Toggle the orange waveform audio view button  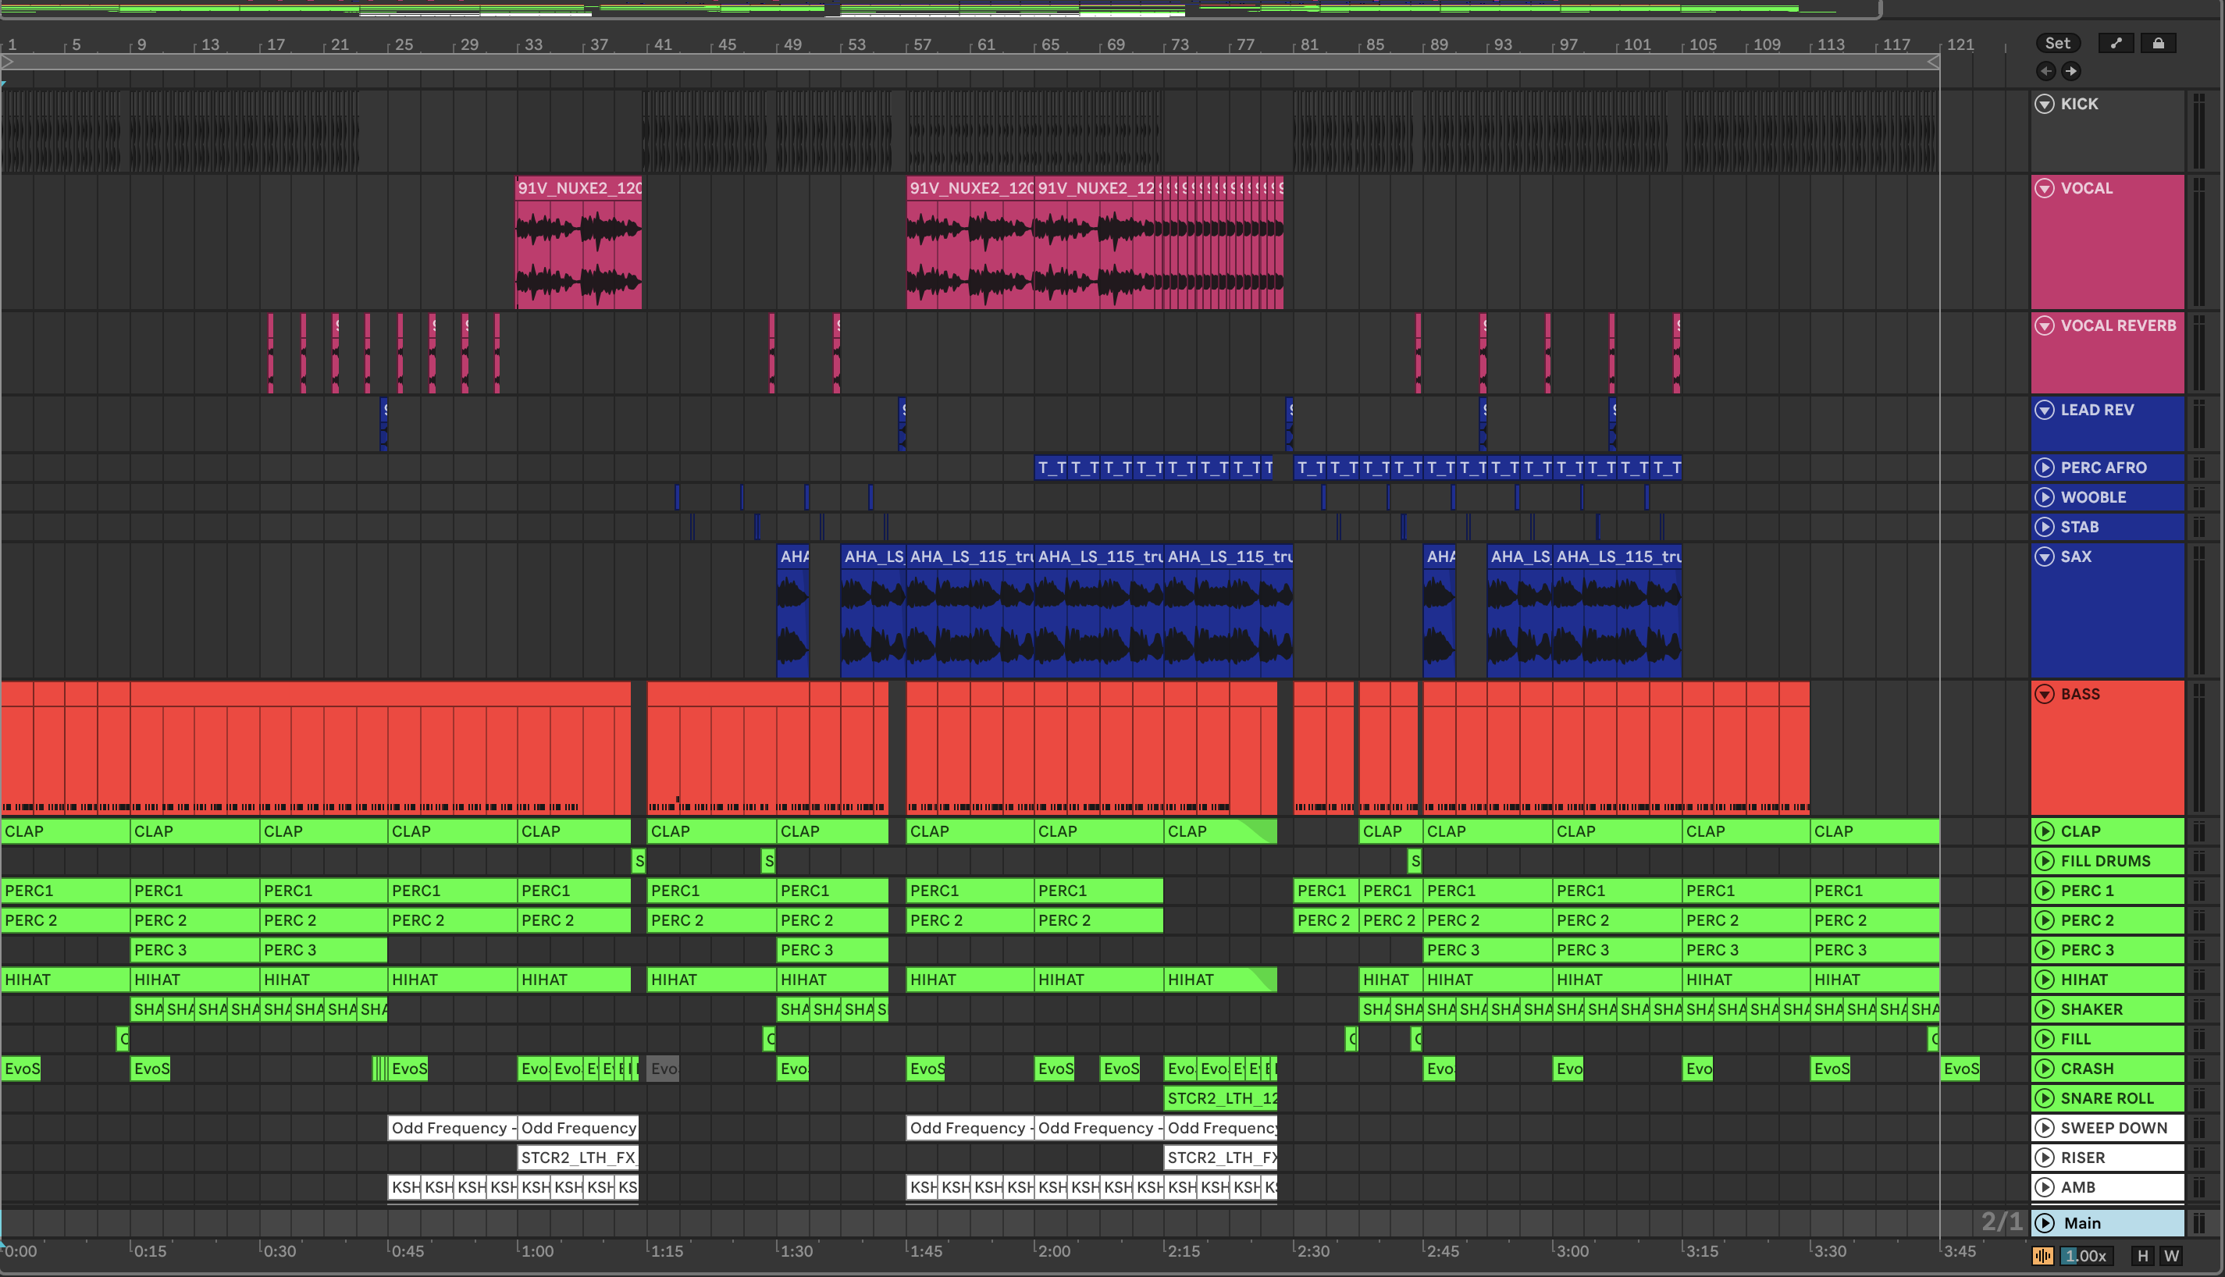2042,1256
